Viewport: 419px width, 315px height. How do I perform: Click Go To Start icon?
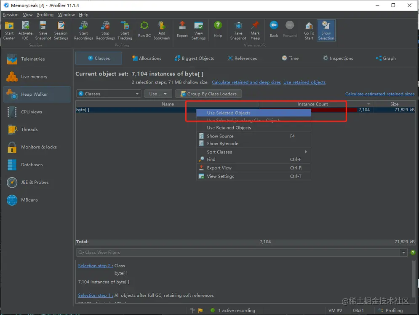(309, 30)
